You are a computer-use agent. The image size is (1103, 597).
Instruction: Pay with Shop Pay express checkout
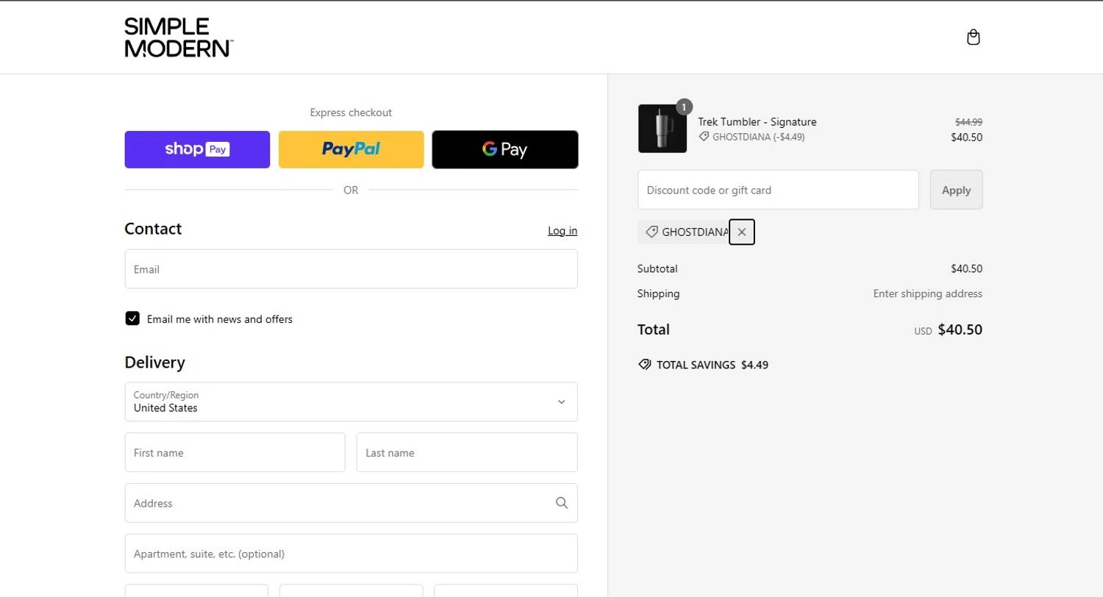(197, 149)
